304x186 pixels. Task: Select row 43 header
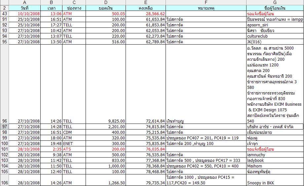point(4,14)
